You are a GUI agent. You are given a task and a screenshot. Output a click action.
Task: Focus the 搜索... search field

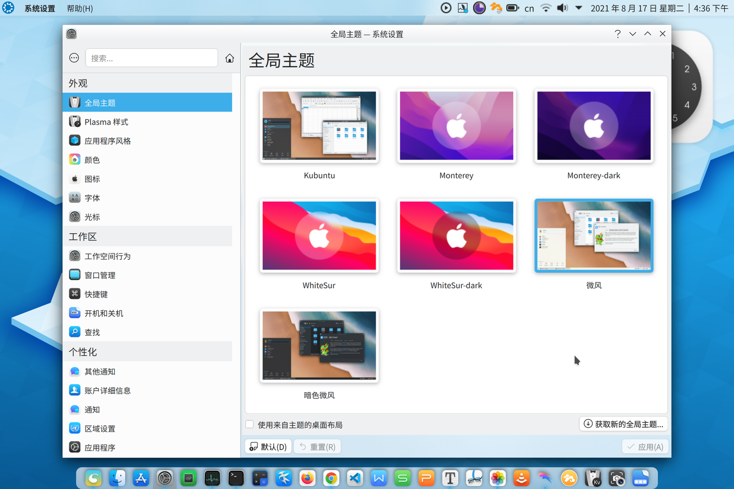pyautogui.click(x=151, y=58)
